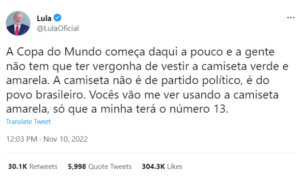Click the Nov 10, 2022 date
This screenshot has width=307, height=182.
click(x=65, y=139)
